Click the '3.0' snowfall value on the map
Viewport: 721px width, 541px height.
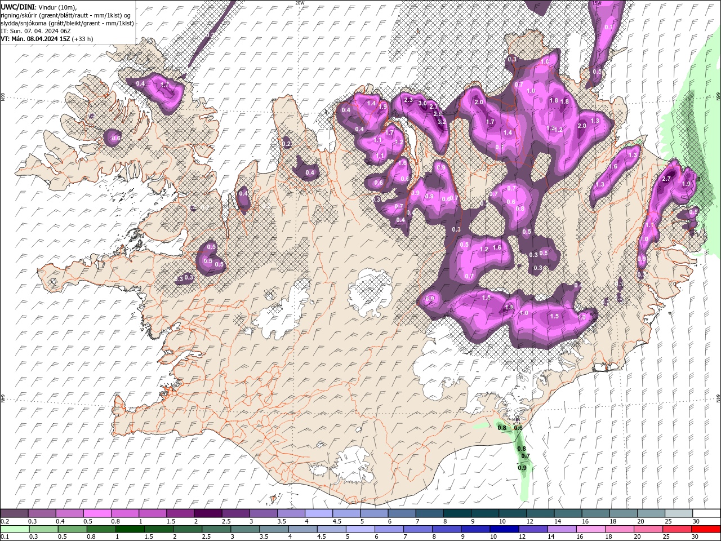pyautogui.click(x=422, y=103)
